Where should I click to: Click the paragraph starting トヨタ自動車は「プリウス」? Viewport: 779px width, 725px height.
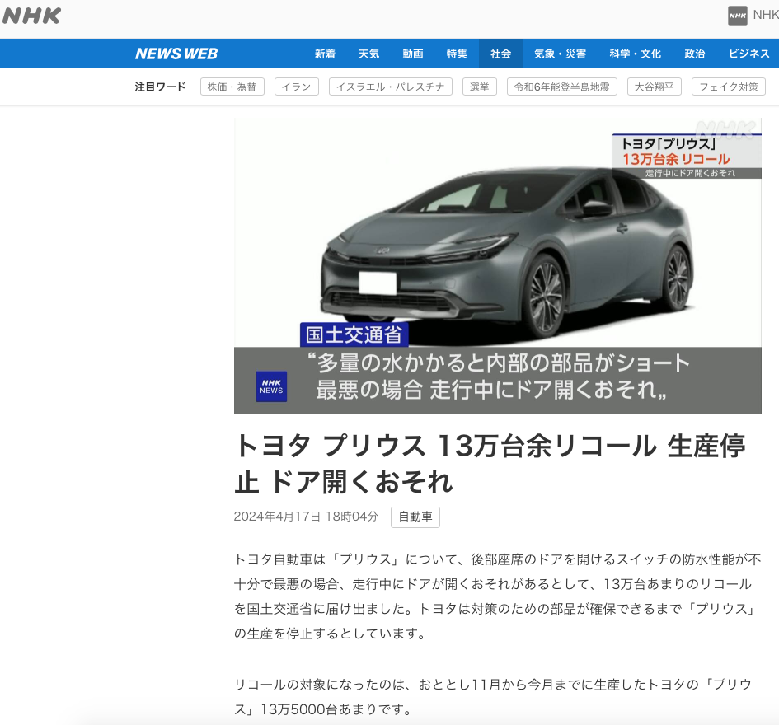point(497,596)
